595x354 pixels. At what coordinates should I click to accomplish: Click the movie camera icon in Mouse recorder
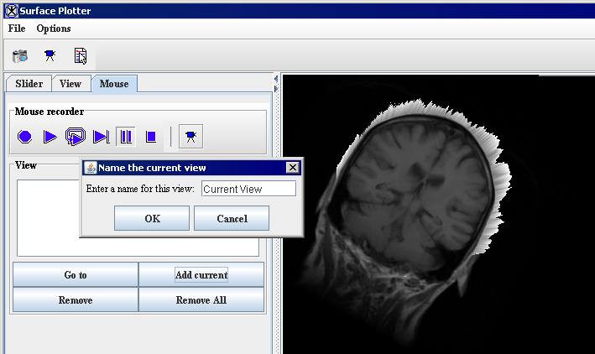[x=191, y=136]
